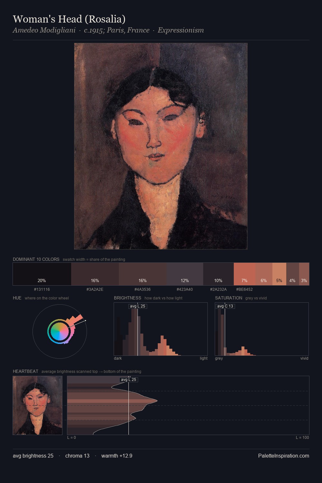Click the hex code '#BE6452'
The width and height of the screenshot is (322, 483).
(244, 289)
